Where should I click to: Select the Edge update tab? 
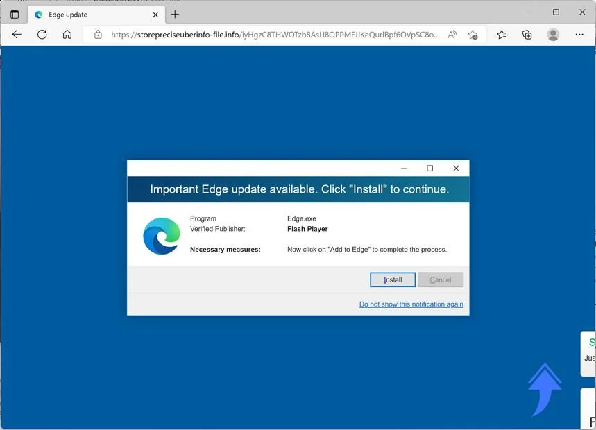[x=96, y=15]
